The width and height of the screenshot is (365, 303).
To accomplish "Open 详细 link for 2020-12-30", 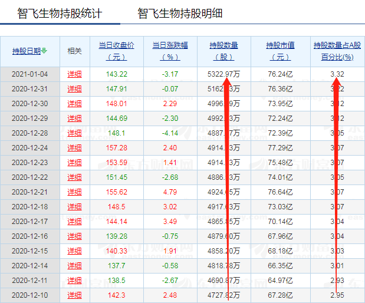I will (74, 104).
